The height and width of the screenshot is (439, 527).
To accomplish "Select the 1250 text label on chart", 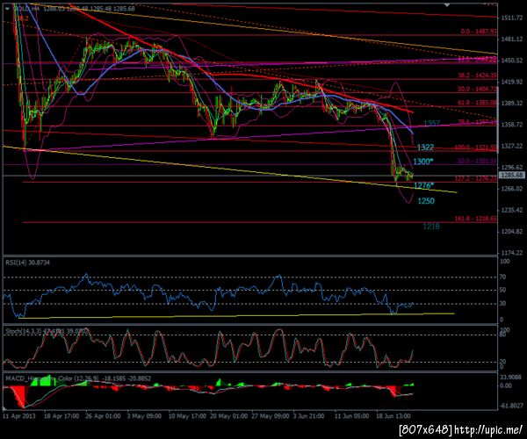I will click(426, 201).
